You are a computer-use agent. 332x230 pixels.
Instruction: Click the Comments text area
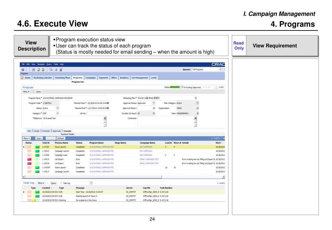[x=166, y=121]
